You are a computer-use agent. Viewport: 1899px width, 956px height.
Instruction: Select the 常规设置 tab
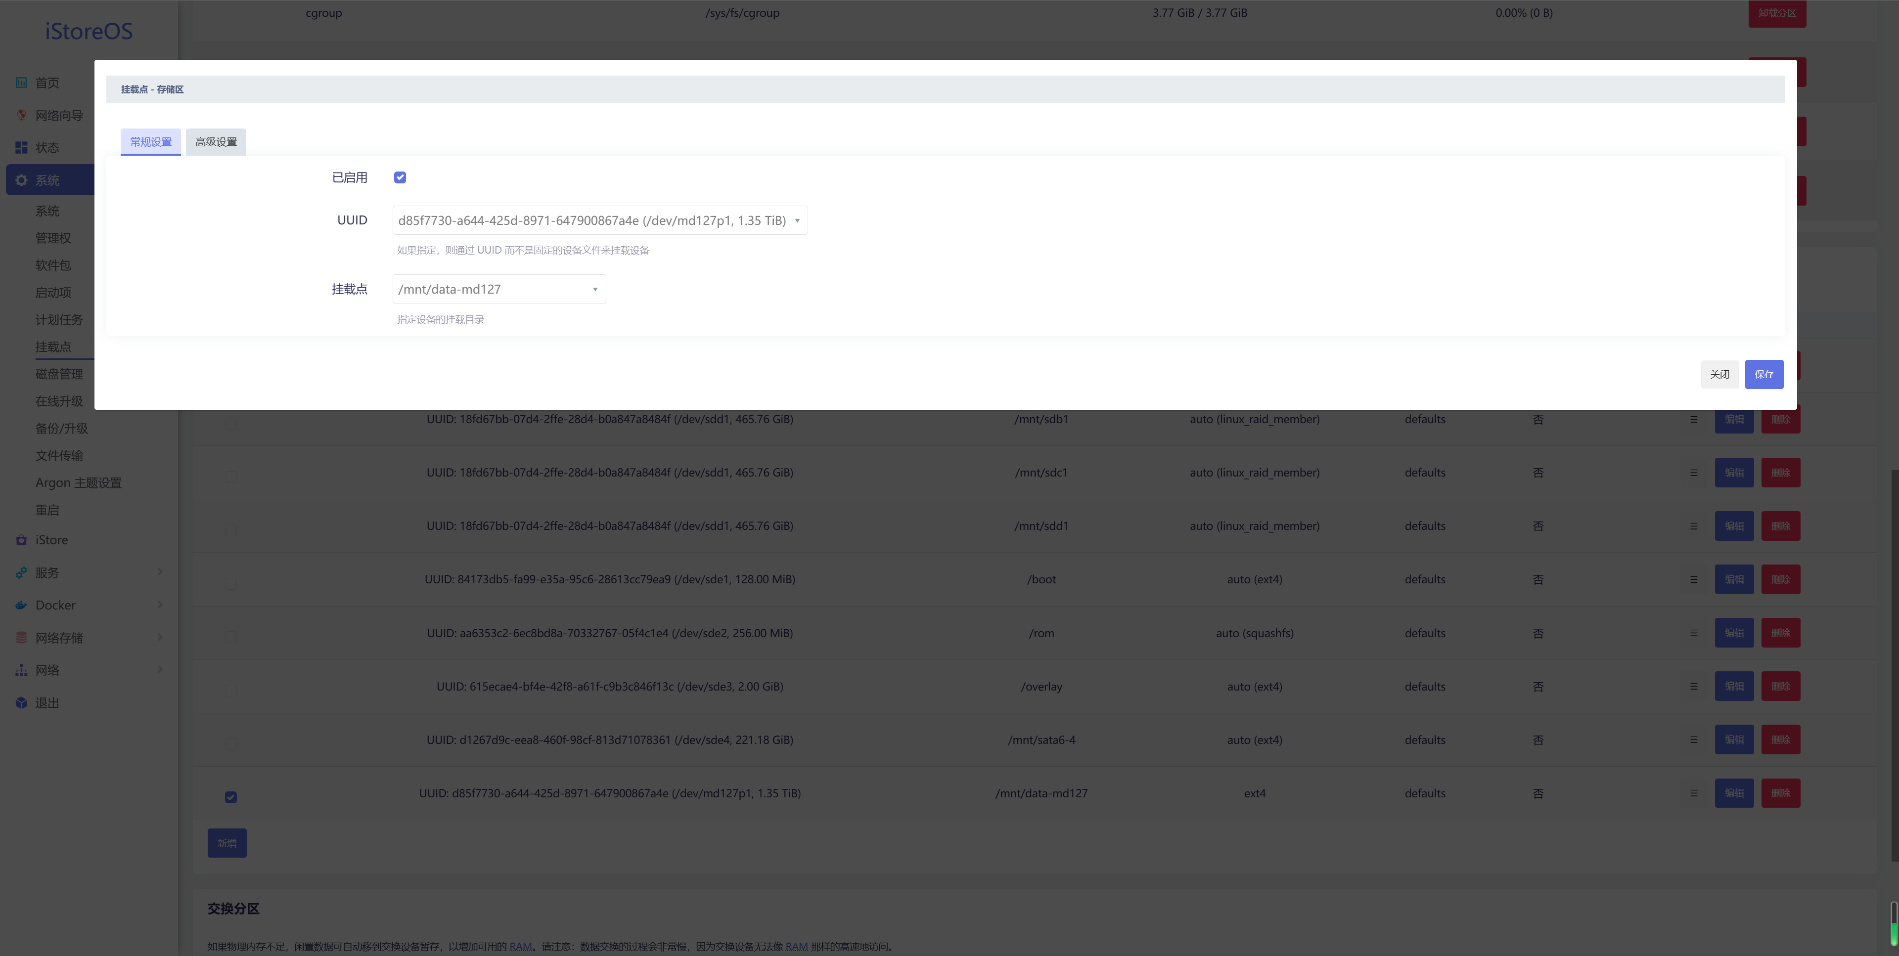[150, 141]
